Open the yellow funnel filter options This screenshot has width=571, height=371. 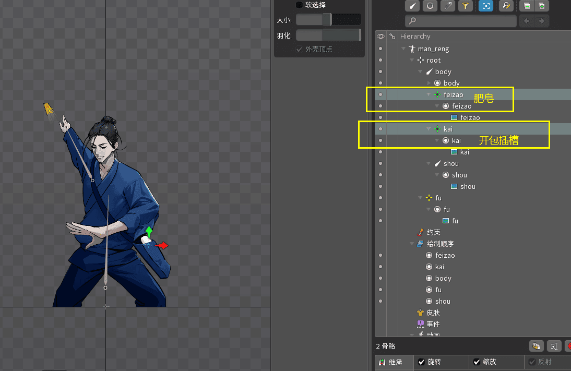[x=465, y=6]
